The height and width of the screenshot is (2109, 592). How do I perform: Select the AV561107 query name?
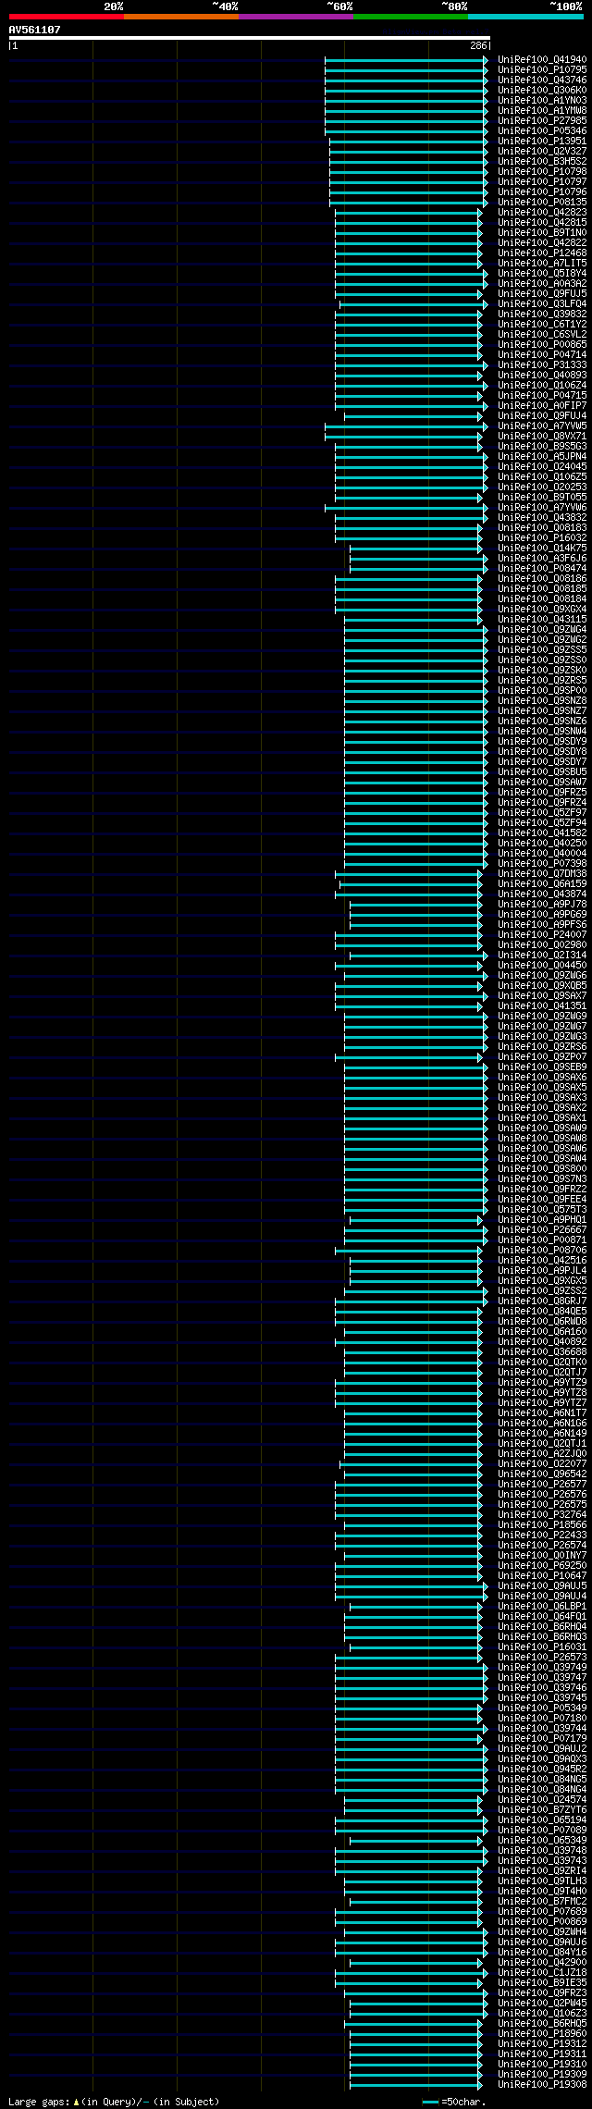35,30
